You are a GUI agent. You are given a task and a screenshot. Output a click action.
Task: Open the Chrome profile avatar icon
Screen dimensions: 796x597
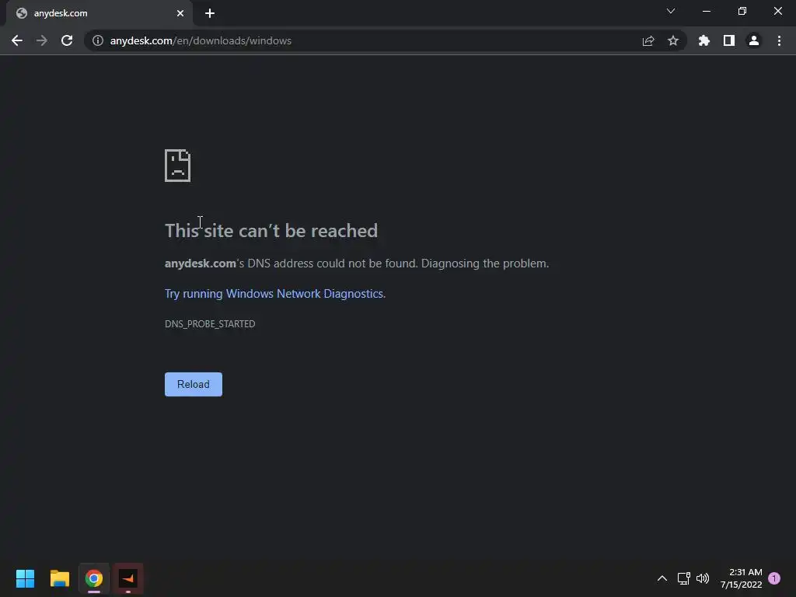pos(754,40)
